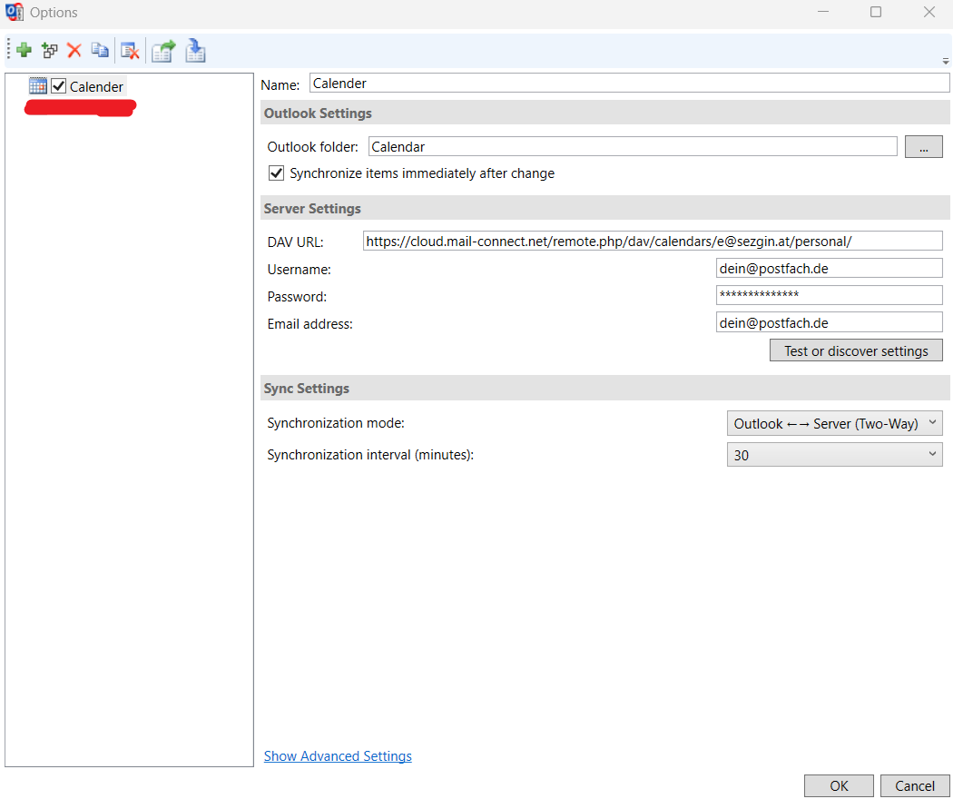Click the green plus add profile icon
This screenshot has width=953, height=799.
click(x=24, y=51)
